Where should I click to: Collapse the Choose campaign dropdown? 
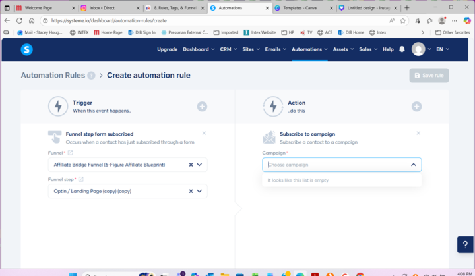click(x=413, y=165)
